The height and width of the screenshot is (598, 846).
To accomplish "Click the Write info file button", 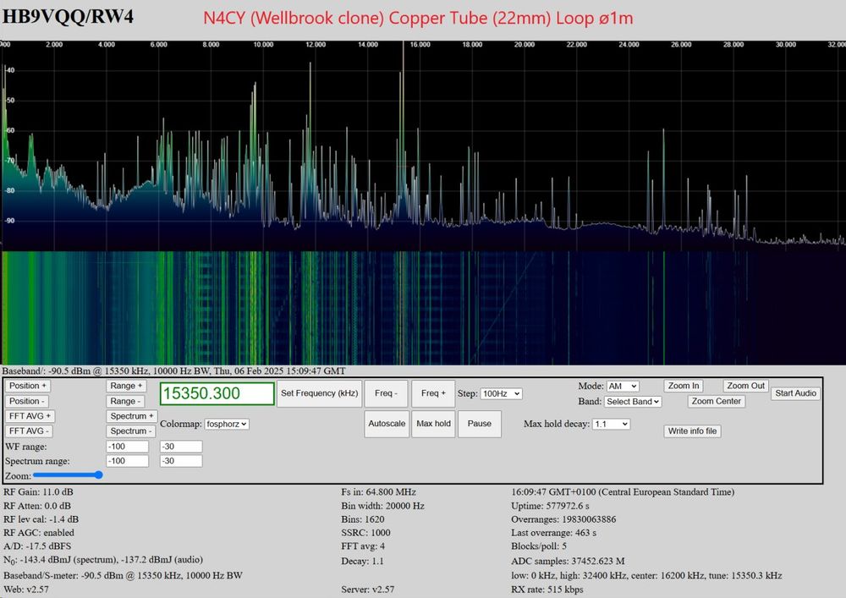I will click(x=692, y=431).
